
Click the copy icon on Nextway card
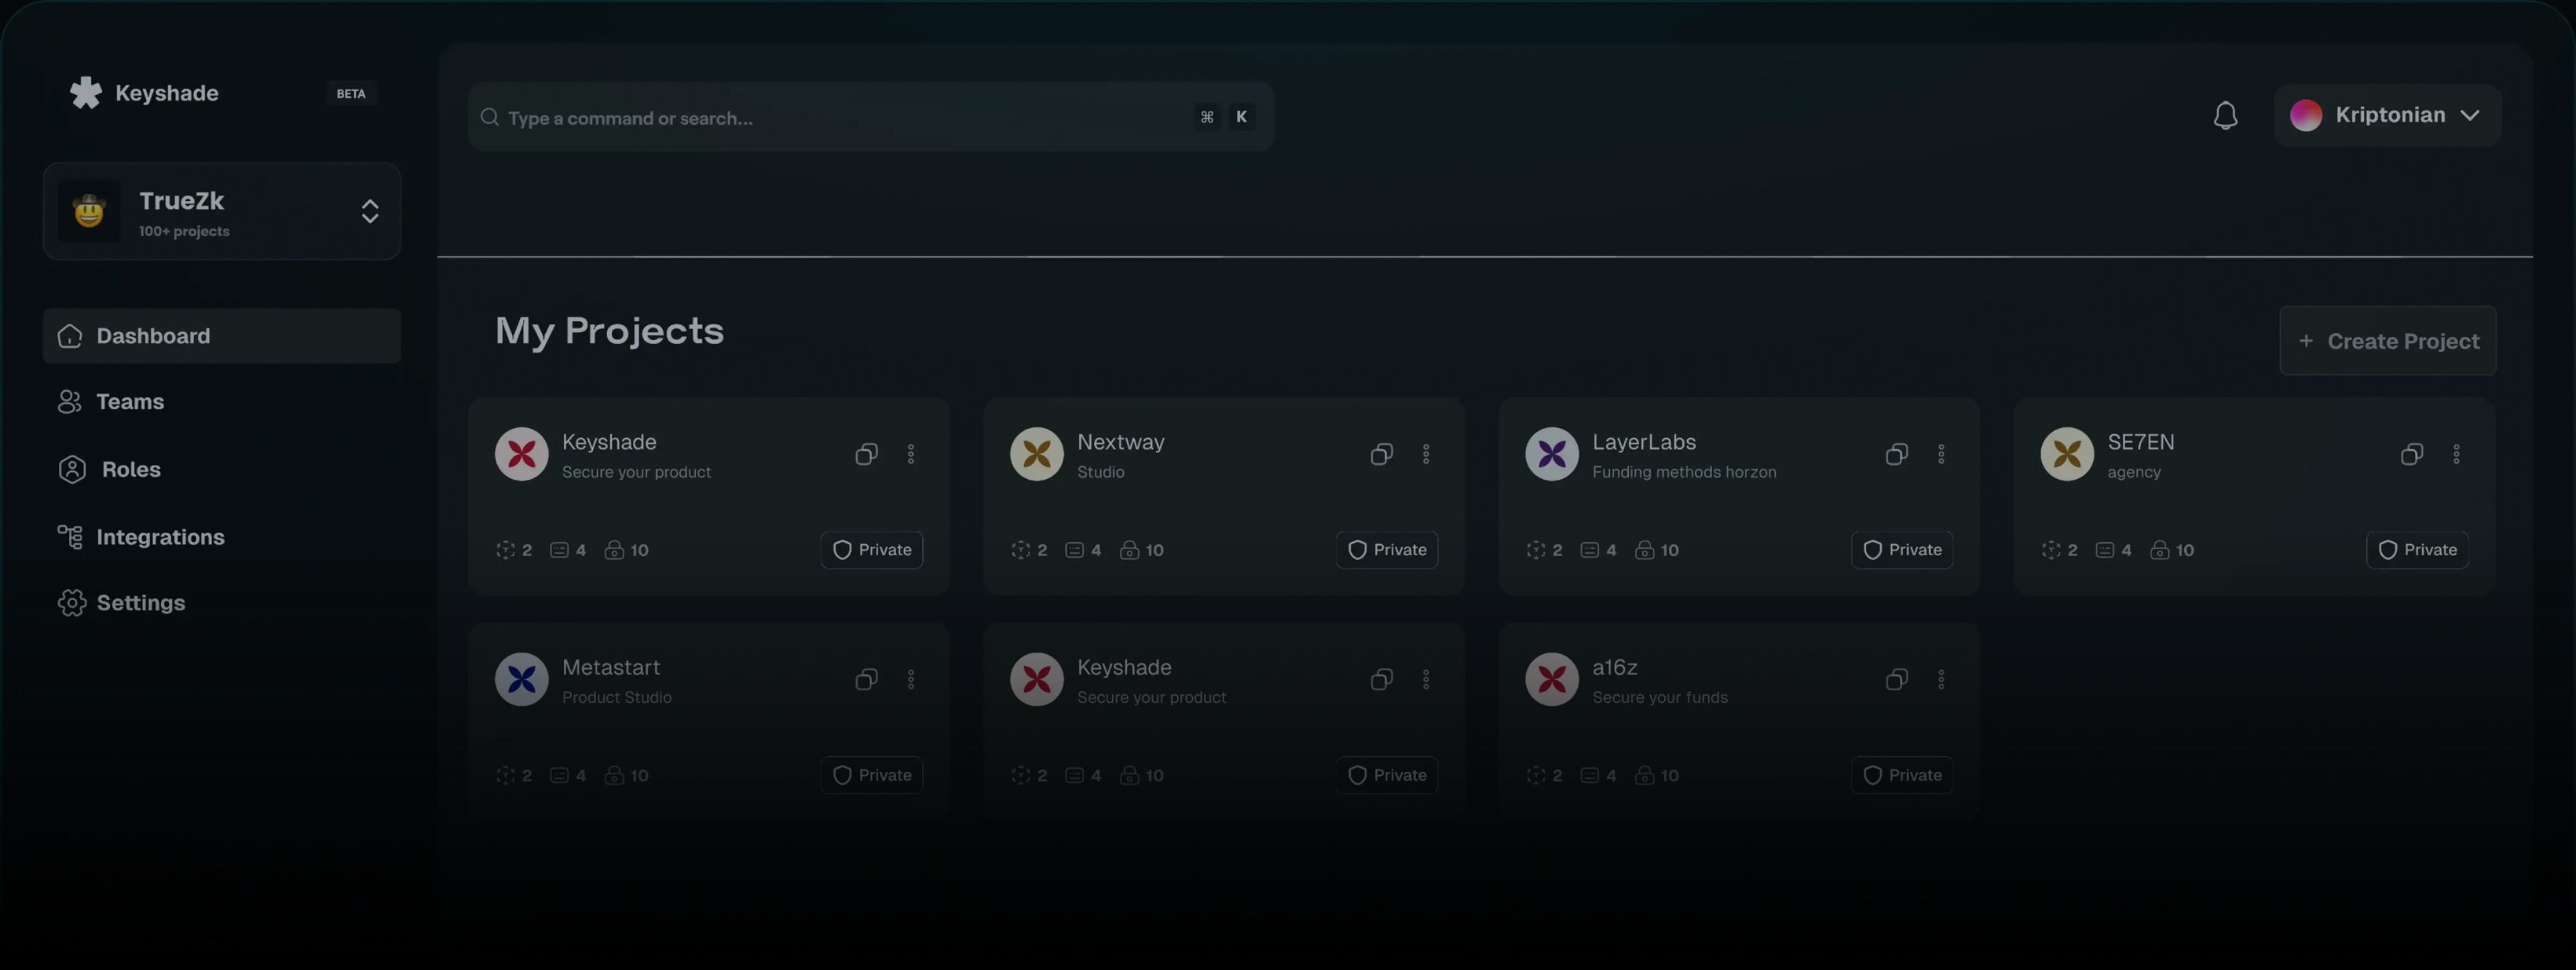click(1381, 454)
